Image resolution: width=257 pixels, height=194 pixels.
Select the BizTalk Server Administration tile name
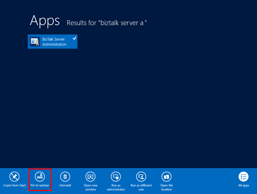(54, 42)
